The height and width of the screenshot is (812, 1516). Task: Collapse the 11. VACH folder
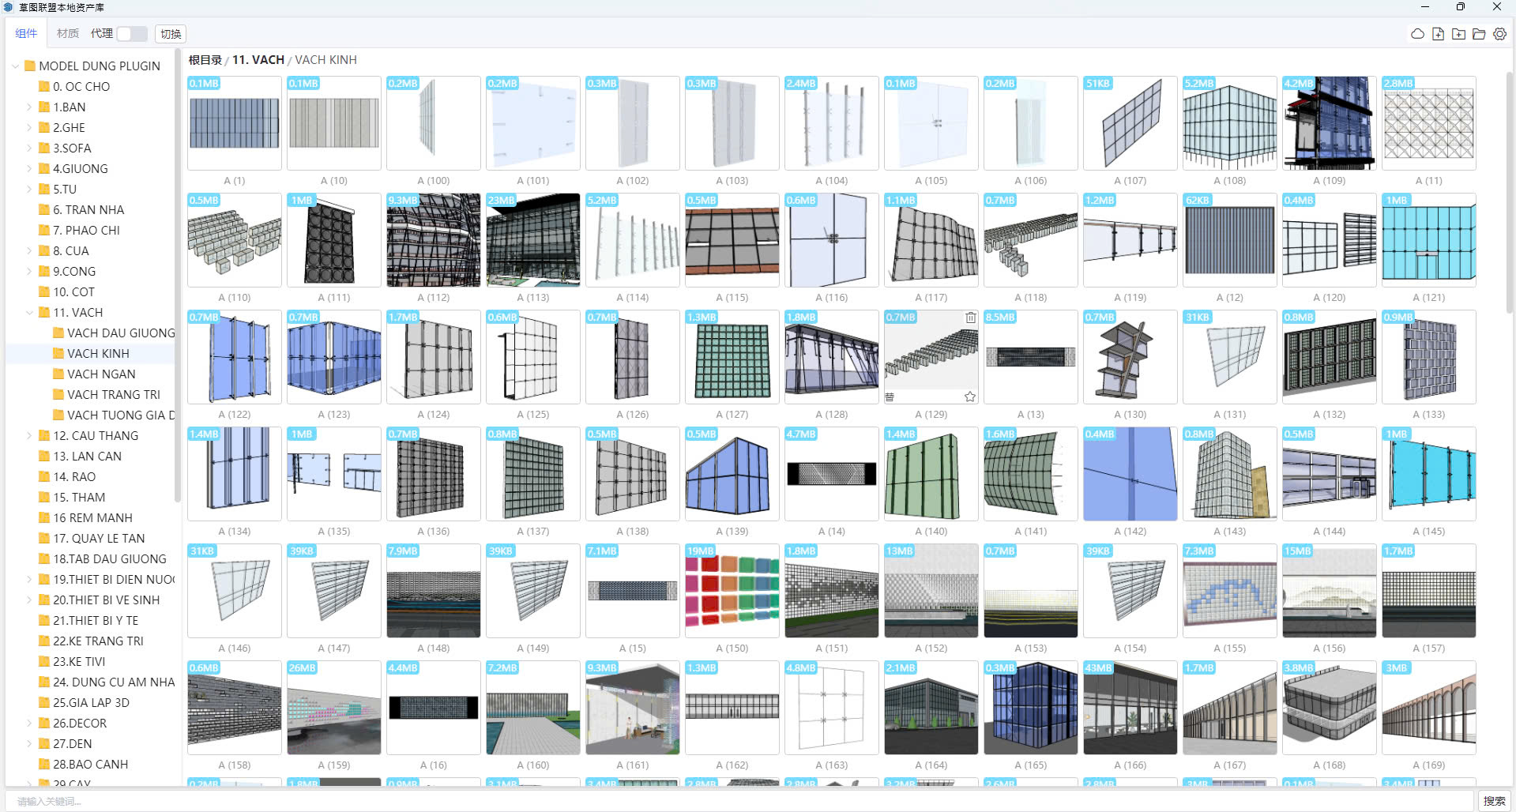(29, 313)
